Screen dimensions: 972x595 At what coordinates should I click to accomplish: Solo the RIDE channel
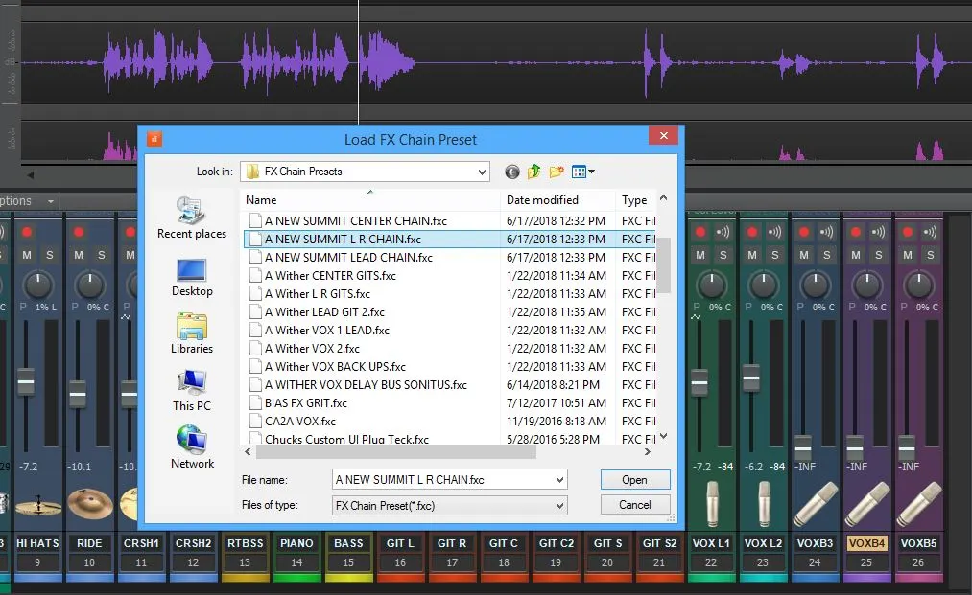click(x=101, y=255)
